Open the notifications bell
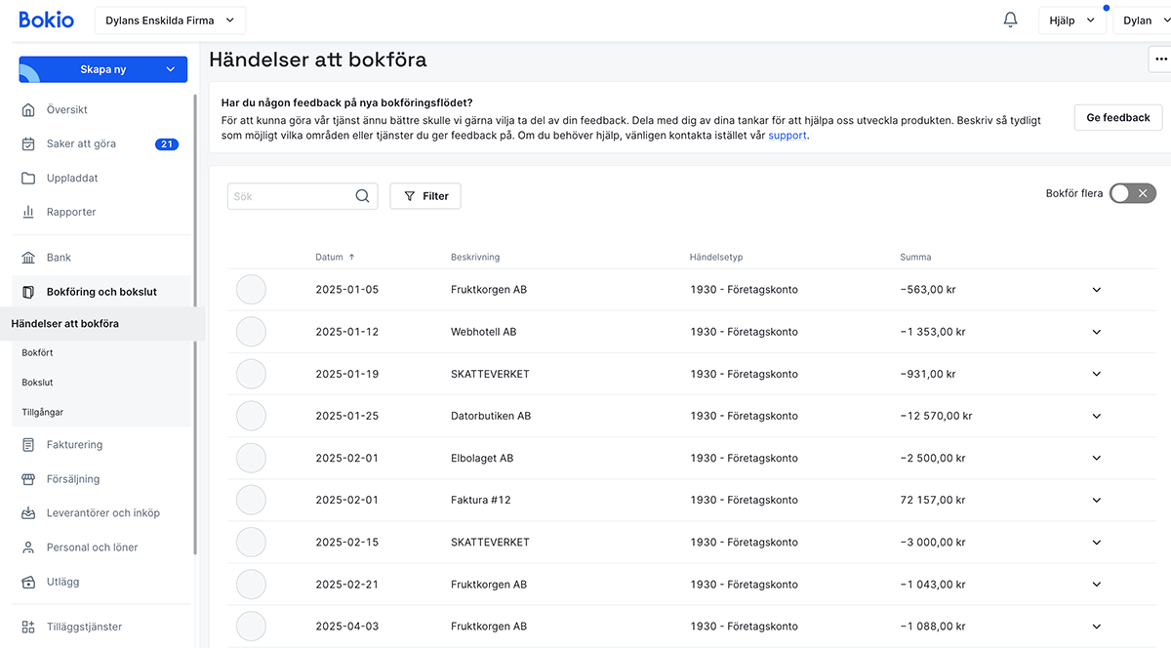 [x=1010, y=20]
